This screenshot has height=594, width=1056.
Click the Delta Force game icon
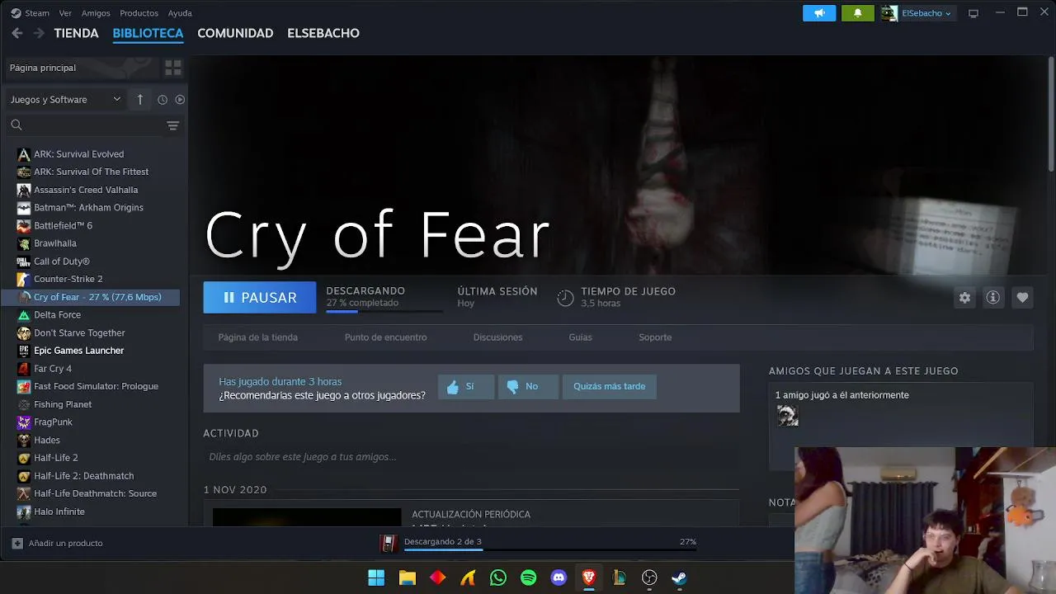click(24, 315)
